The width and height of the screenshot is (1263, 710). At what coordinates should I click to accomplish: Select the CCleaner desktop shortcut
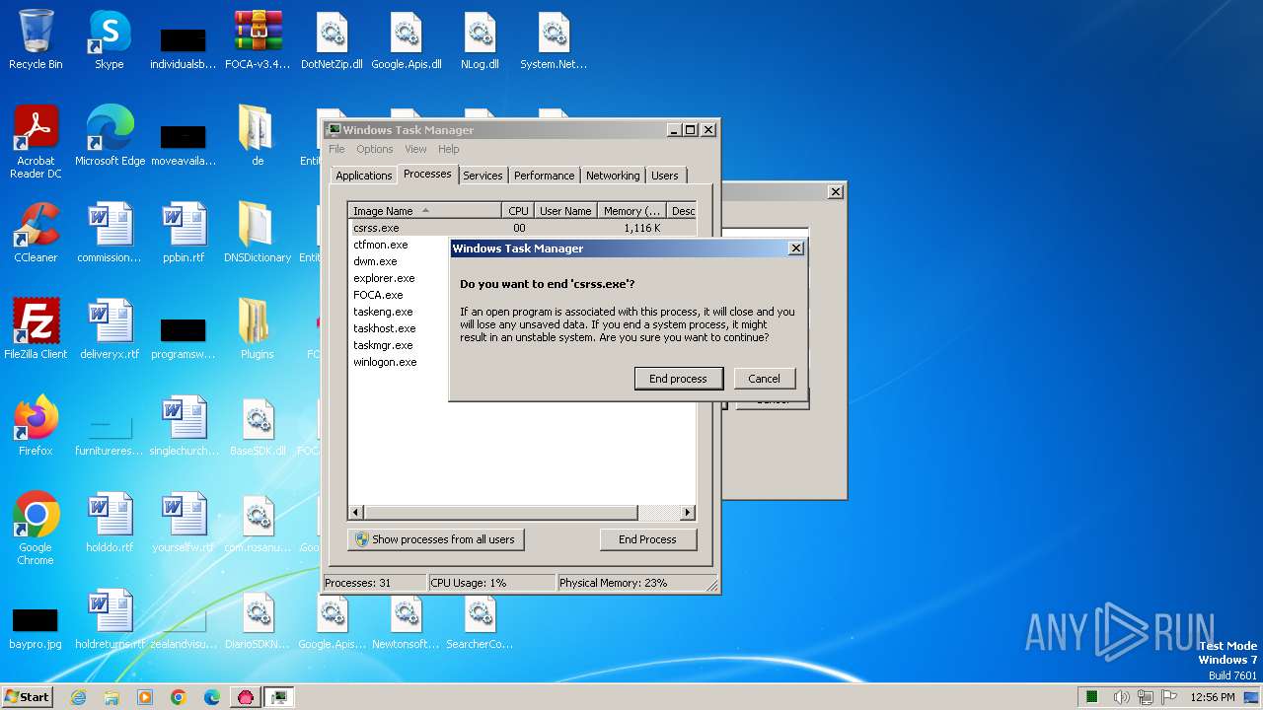[x=36, y=234]
